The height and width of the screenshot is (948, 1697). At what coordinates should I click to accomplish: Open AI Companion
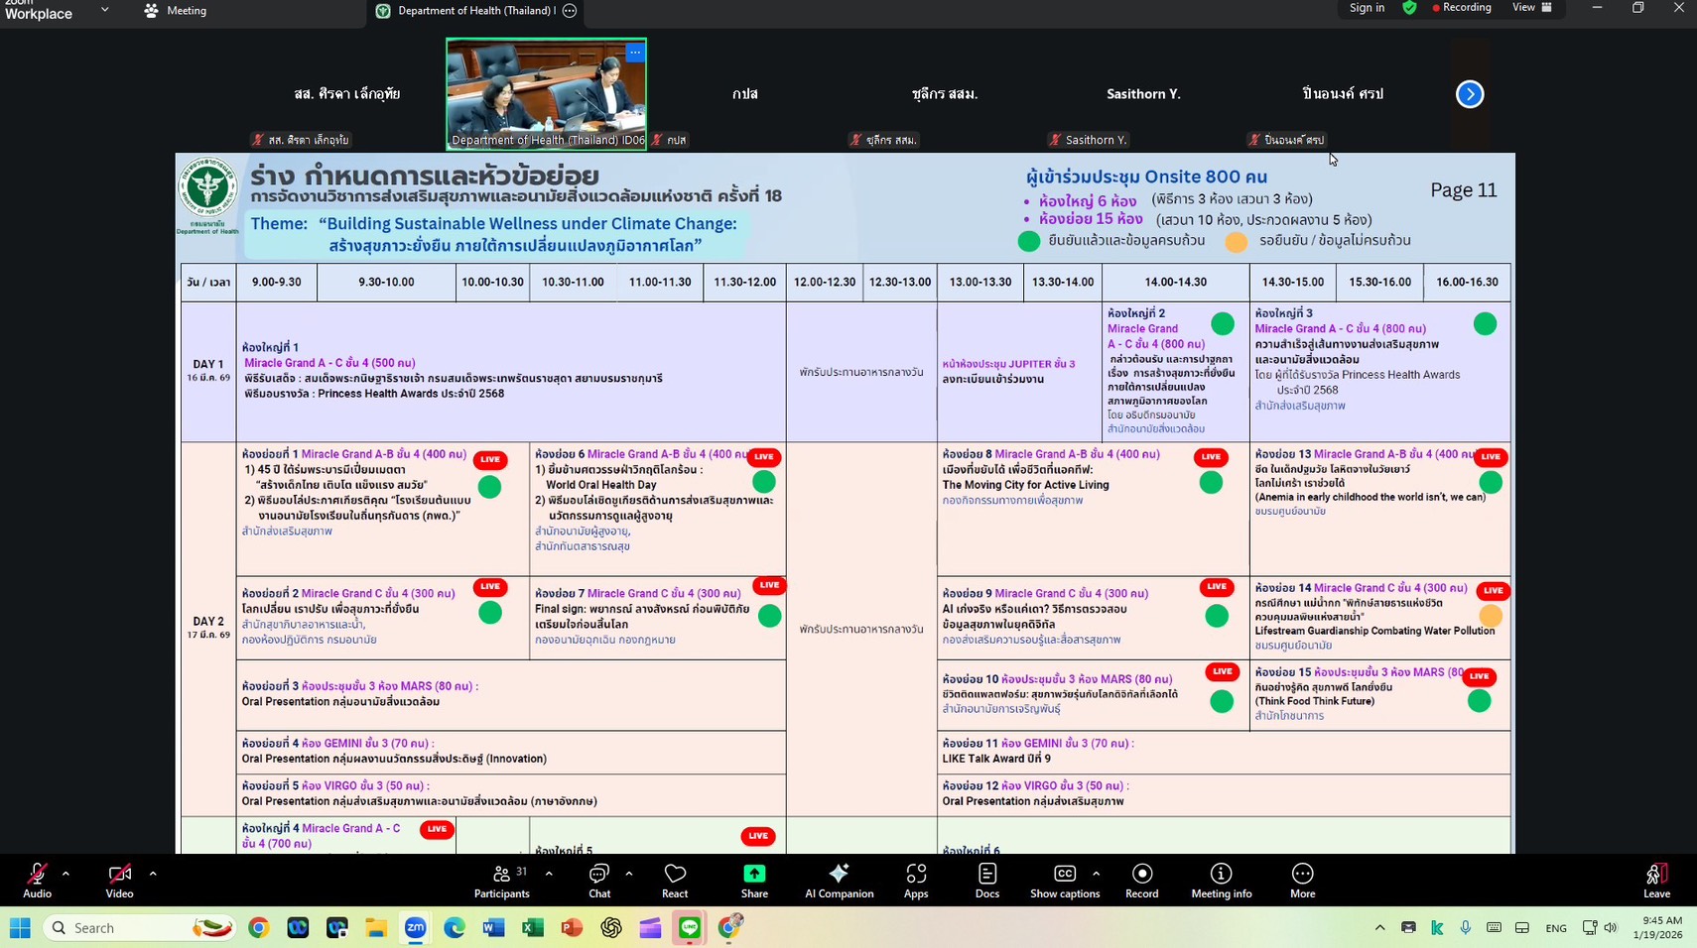point(839,879)
